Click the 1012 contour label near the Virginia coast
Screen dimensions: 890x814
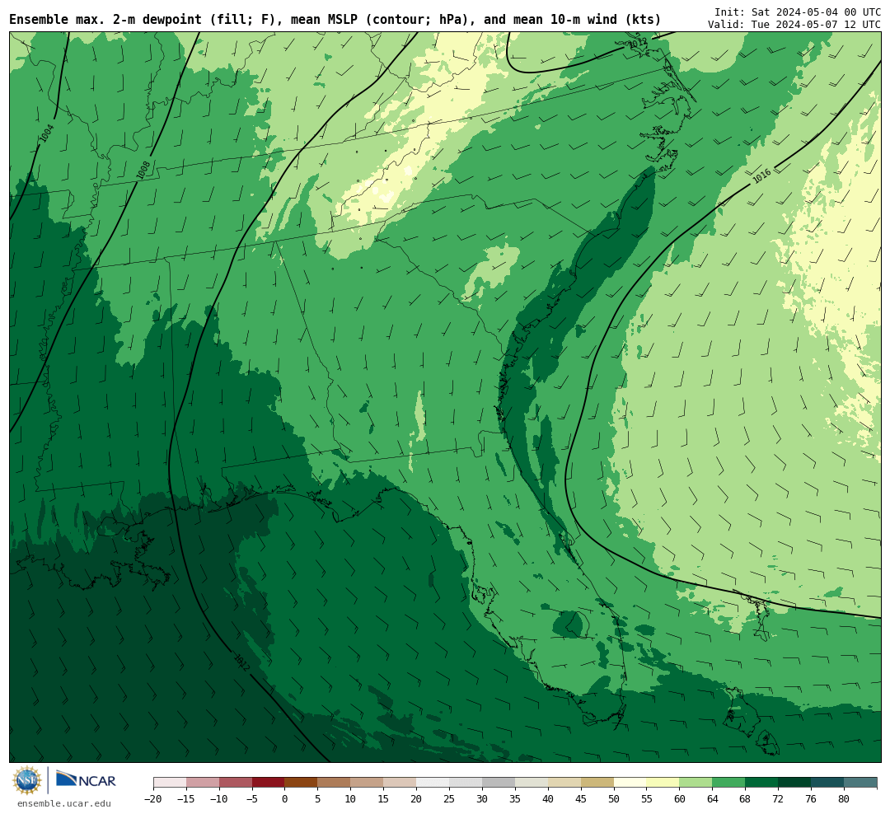[x=638, y=44]
